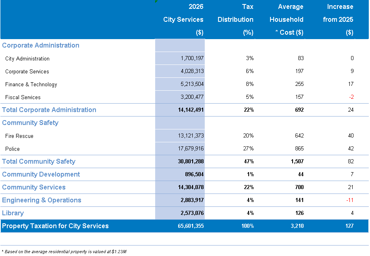Viewport: 370px width, 256px height.
Task: Click the Property Taxation for City Services total row
Action: pos(55,226)
